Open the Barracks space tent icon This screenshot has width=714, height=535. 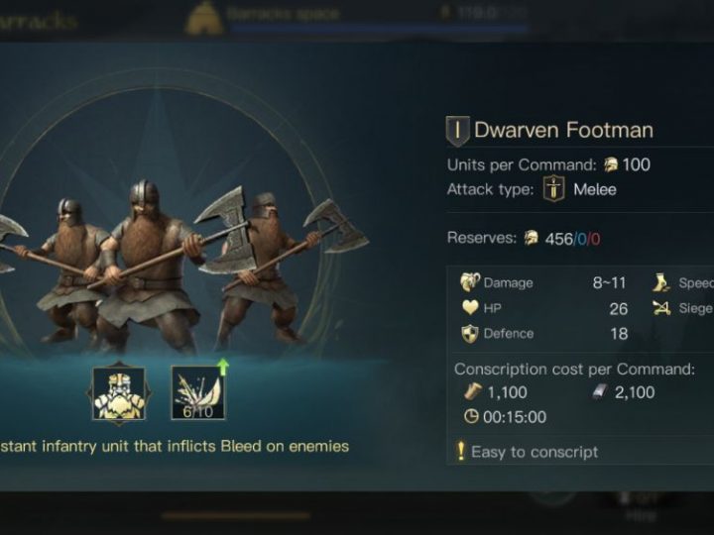[204, 17]
